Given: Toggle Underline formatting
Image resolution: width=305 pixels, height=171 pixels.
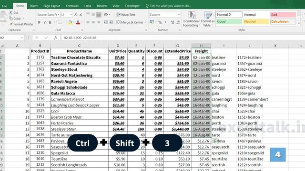Looking at the screenshot, I should (x=50, y=22).
